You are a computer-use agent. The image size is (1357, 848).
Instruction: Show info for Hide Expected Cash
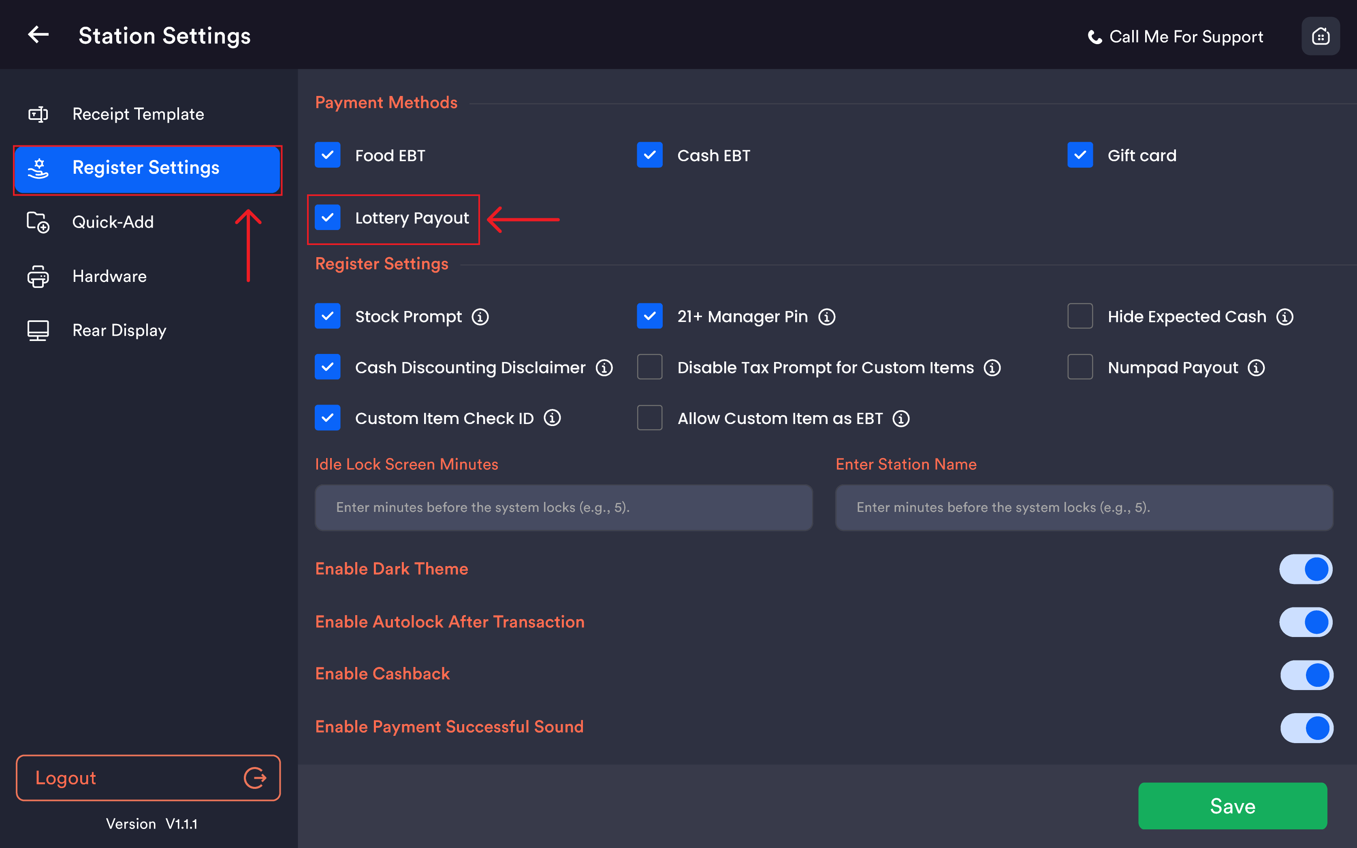[1284, 317]
